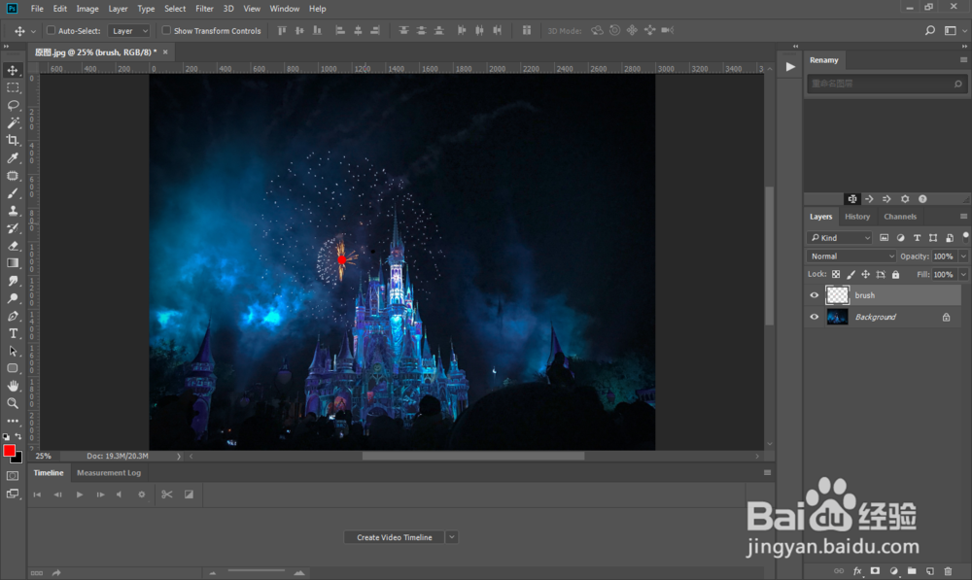Select the Lasso tool
The width and height of the screenshot is (972, 580).
click(x=14, y=105)
